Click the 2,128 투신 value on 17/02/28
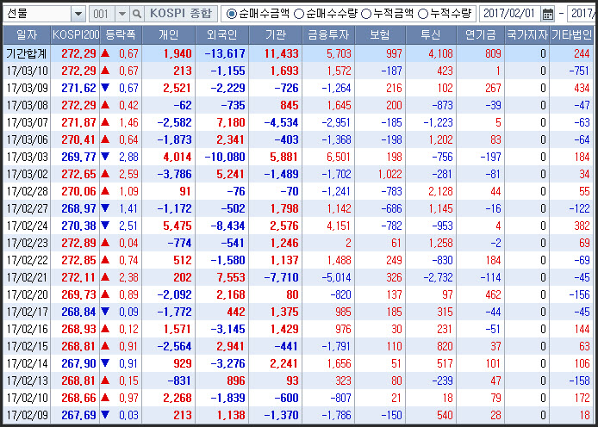This screenshot has width=598, height=427. (440, 191)
